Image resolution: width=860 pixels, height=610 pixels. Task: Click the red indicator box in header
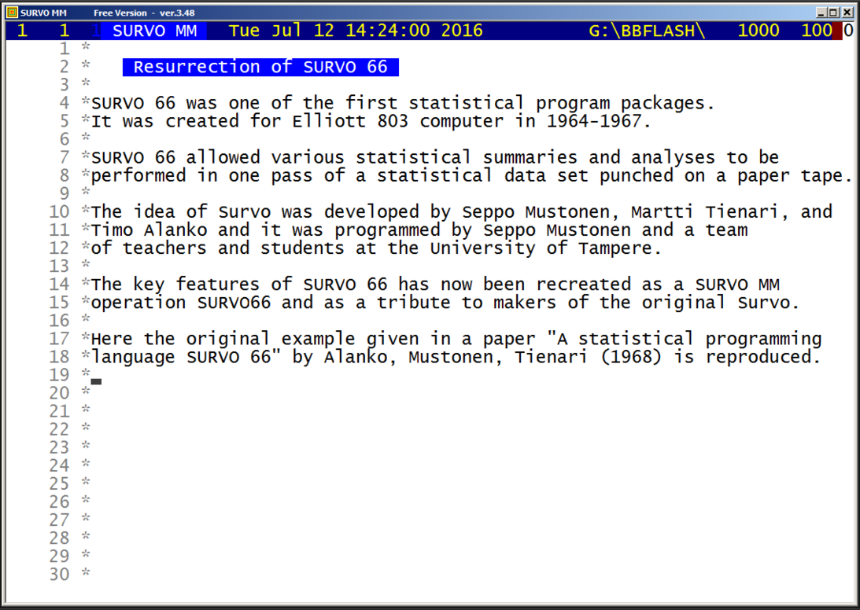837,31
